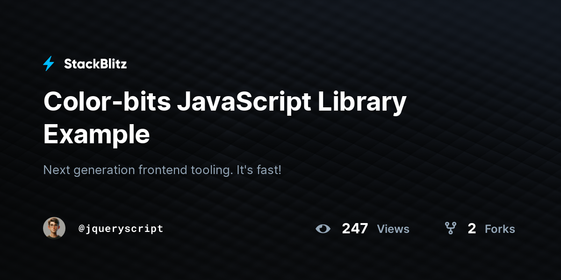
Task: Select the 2 forks count
Action: 472,229
